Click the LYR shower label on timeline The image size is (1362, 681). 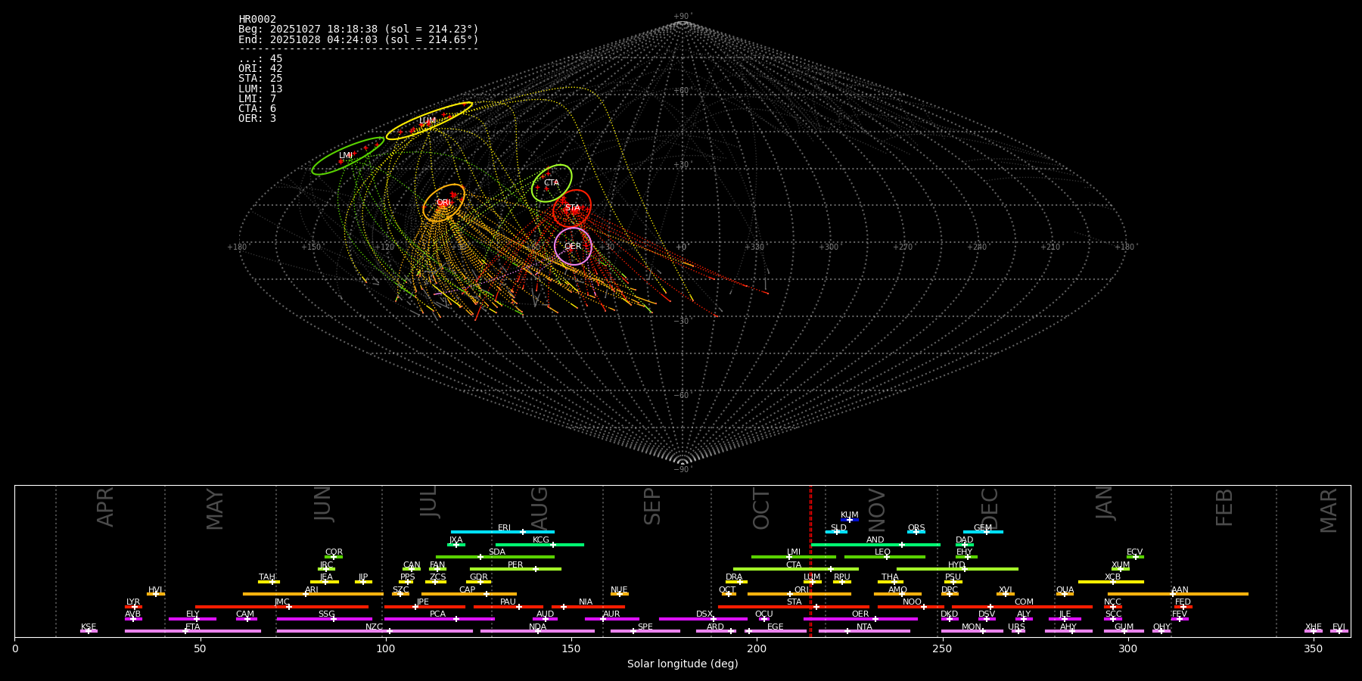(x=133, y=602)
